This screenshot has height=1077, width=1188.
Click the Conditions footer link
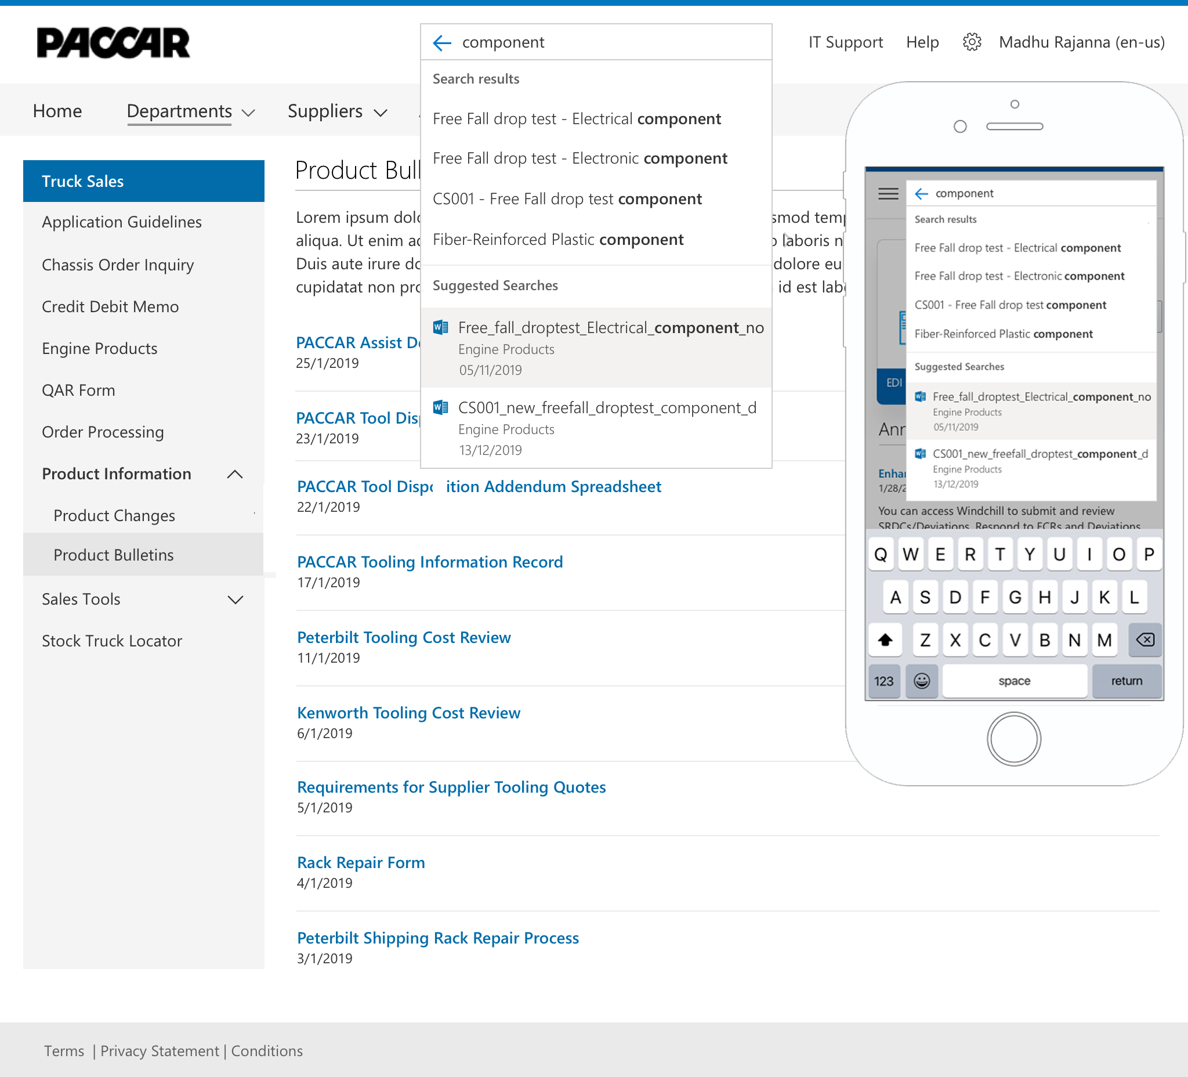[x=267, y=1051]
